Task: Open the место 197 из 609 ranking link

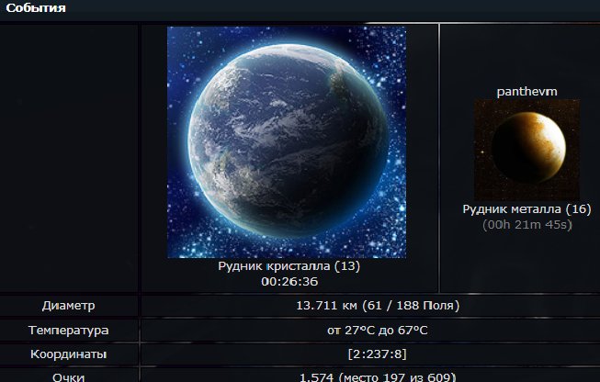Action: pos(396,377)
